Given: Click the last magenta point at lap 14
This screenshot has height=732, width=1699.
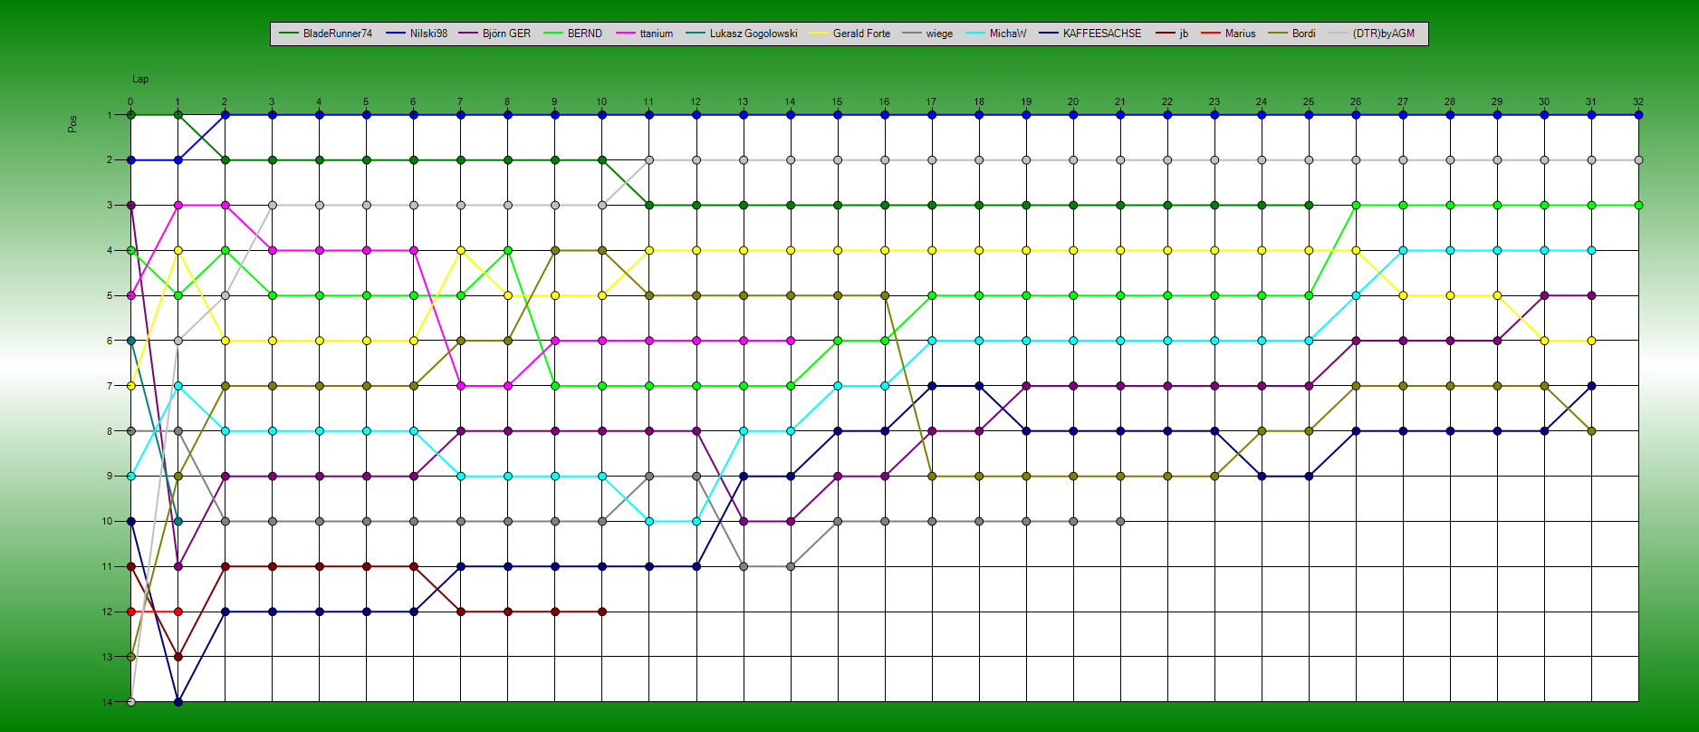Looking at the screenshot, I should (x=791, y=341).
